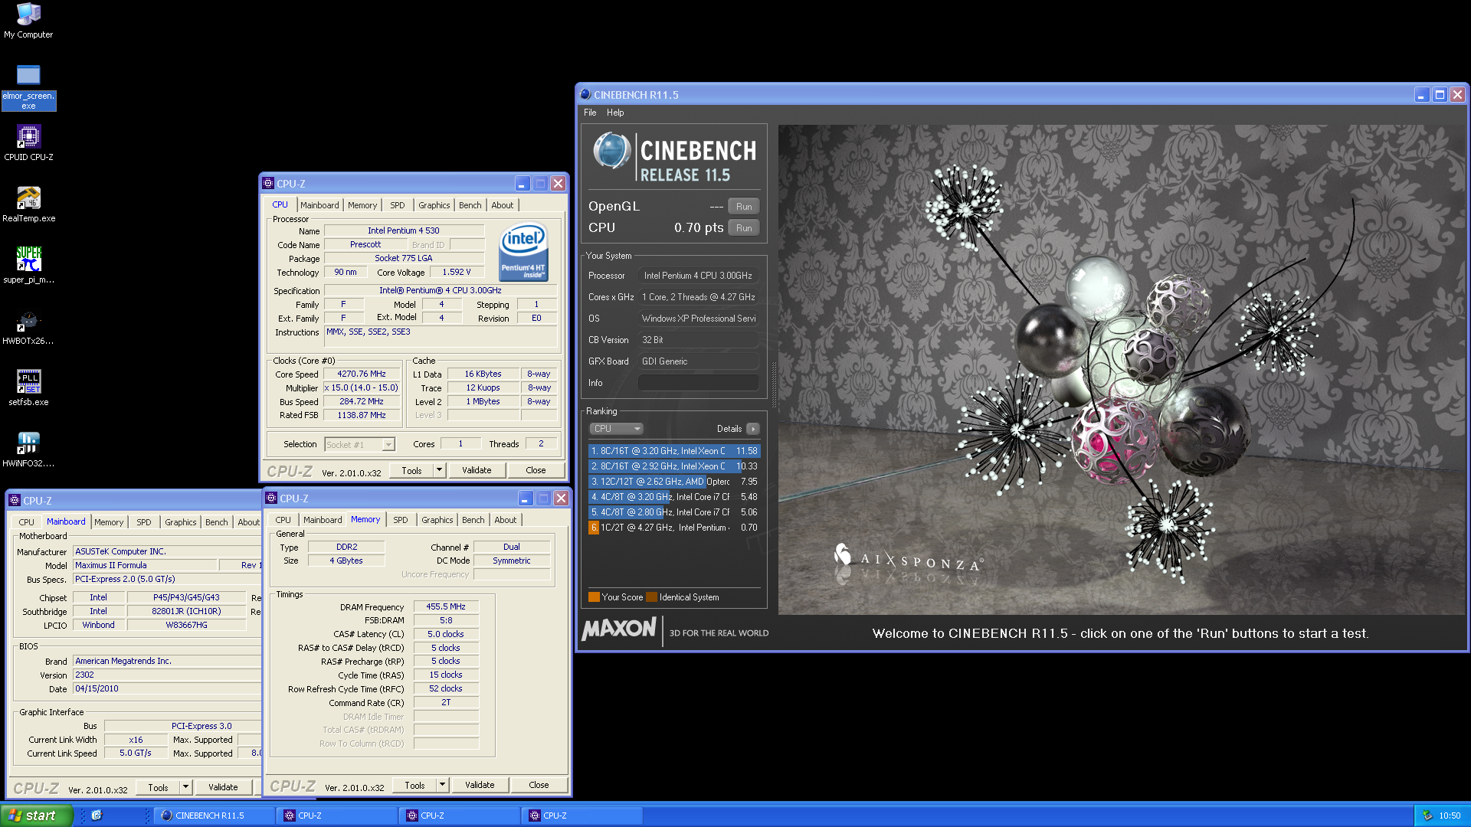This screenshot has height=827, width=1471.
Task: Select ranking row 3 AMD Opteron 7.95
Action: point(674,482)
